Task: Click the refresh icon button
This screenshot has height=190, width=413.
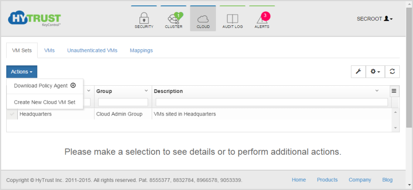Action: [x=392, y=72]
